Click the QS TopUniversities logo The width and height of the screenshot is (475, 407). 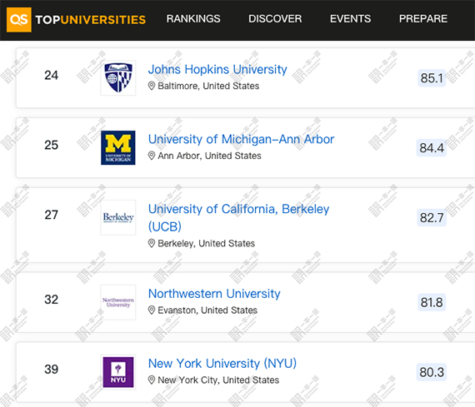[76, 20]
